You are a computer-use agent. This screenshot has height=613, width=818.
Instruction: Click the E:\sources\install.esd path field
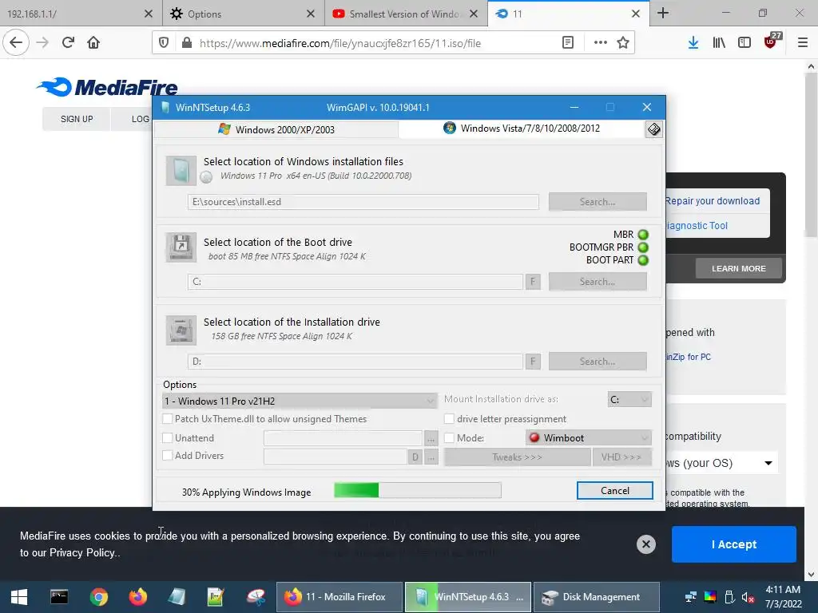pos(363,202)
